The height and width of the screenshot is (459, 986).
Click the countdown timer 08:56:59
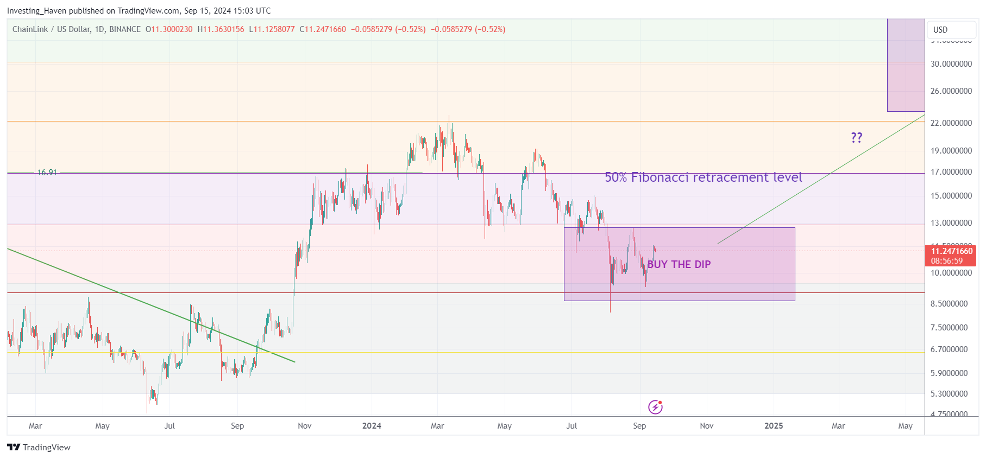click(x=946, y=261)
